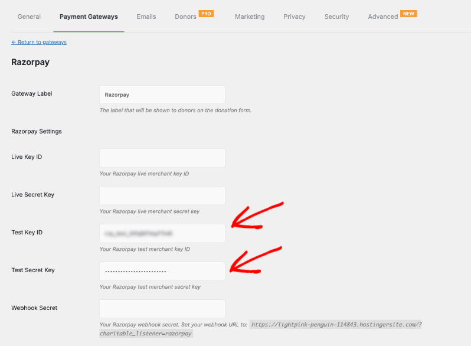Open the Privacy tab
The width and height of the screenshot is (471, 346).
295,17
